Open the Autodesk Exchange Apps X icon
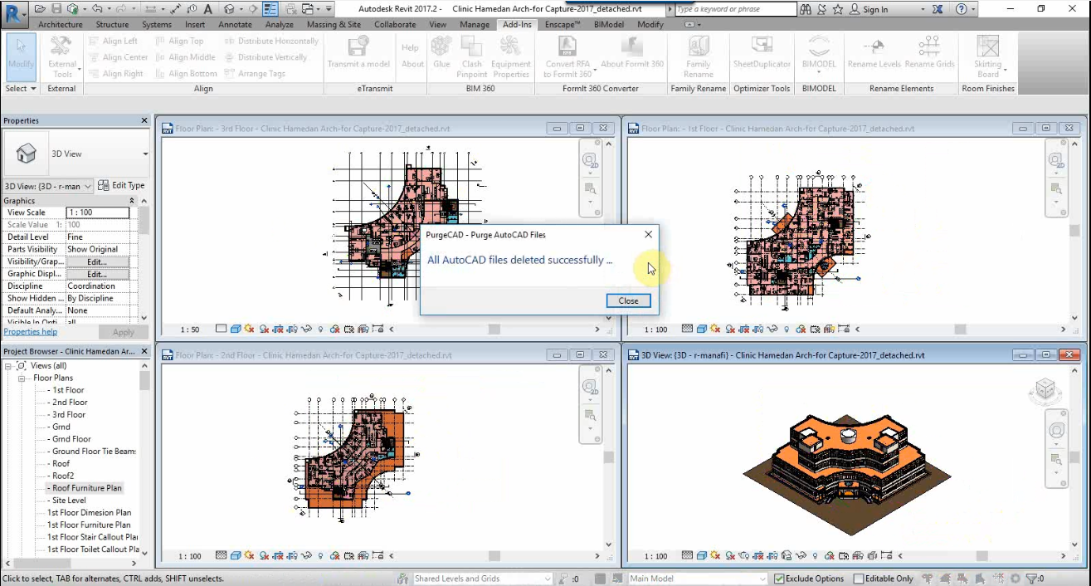The width and height of the screenshot is (1091, 586). 937,9
